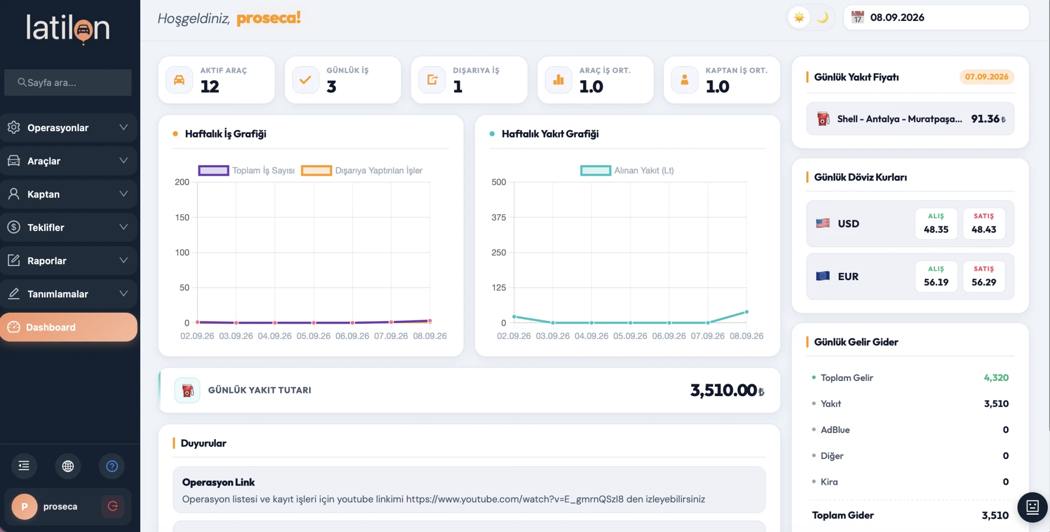Click the Aktif Araç car icon
This screenshot has height=532, width=1050.
pos(180,80)
